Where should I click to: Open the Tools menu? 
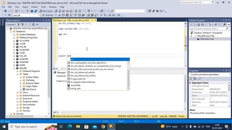(43, 7)
